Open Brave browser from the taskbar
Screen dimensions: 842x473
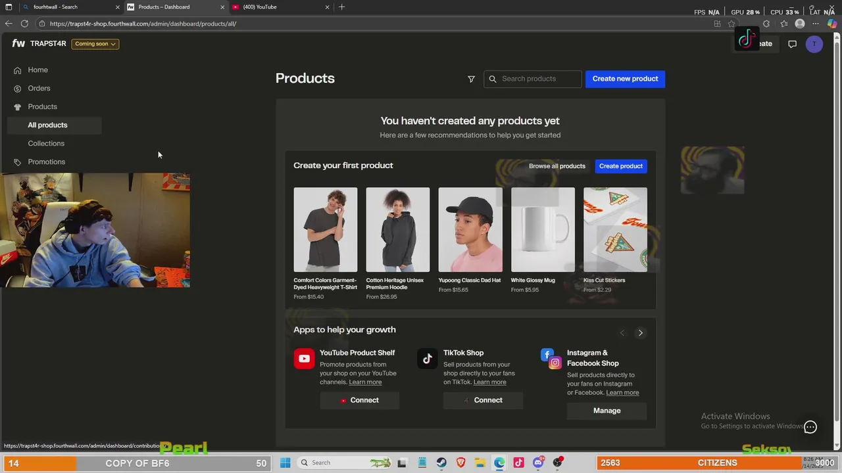pyautogui.click(x=461, y=462)
